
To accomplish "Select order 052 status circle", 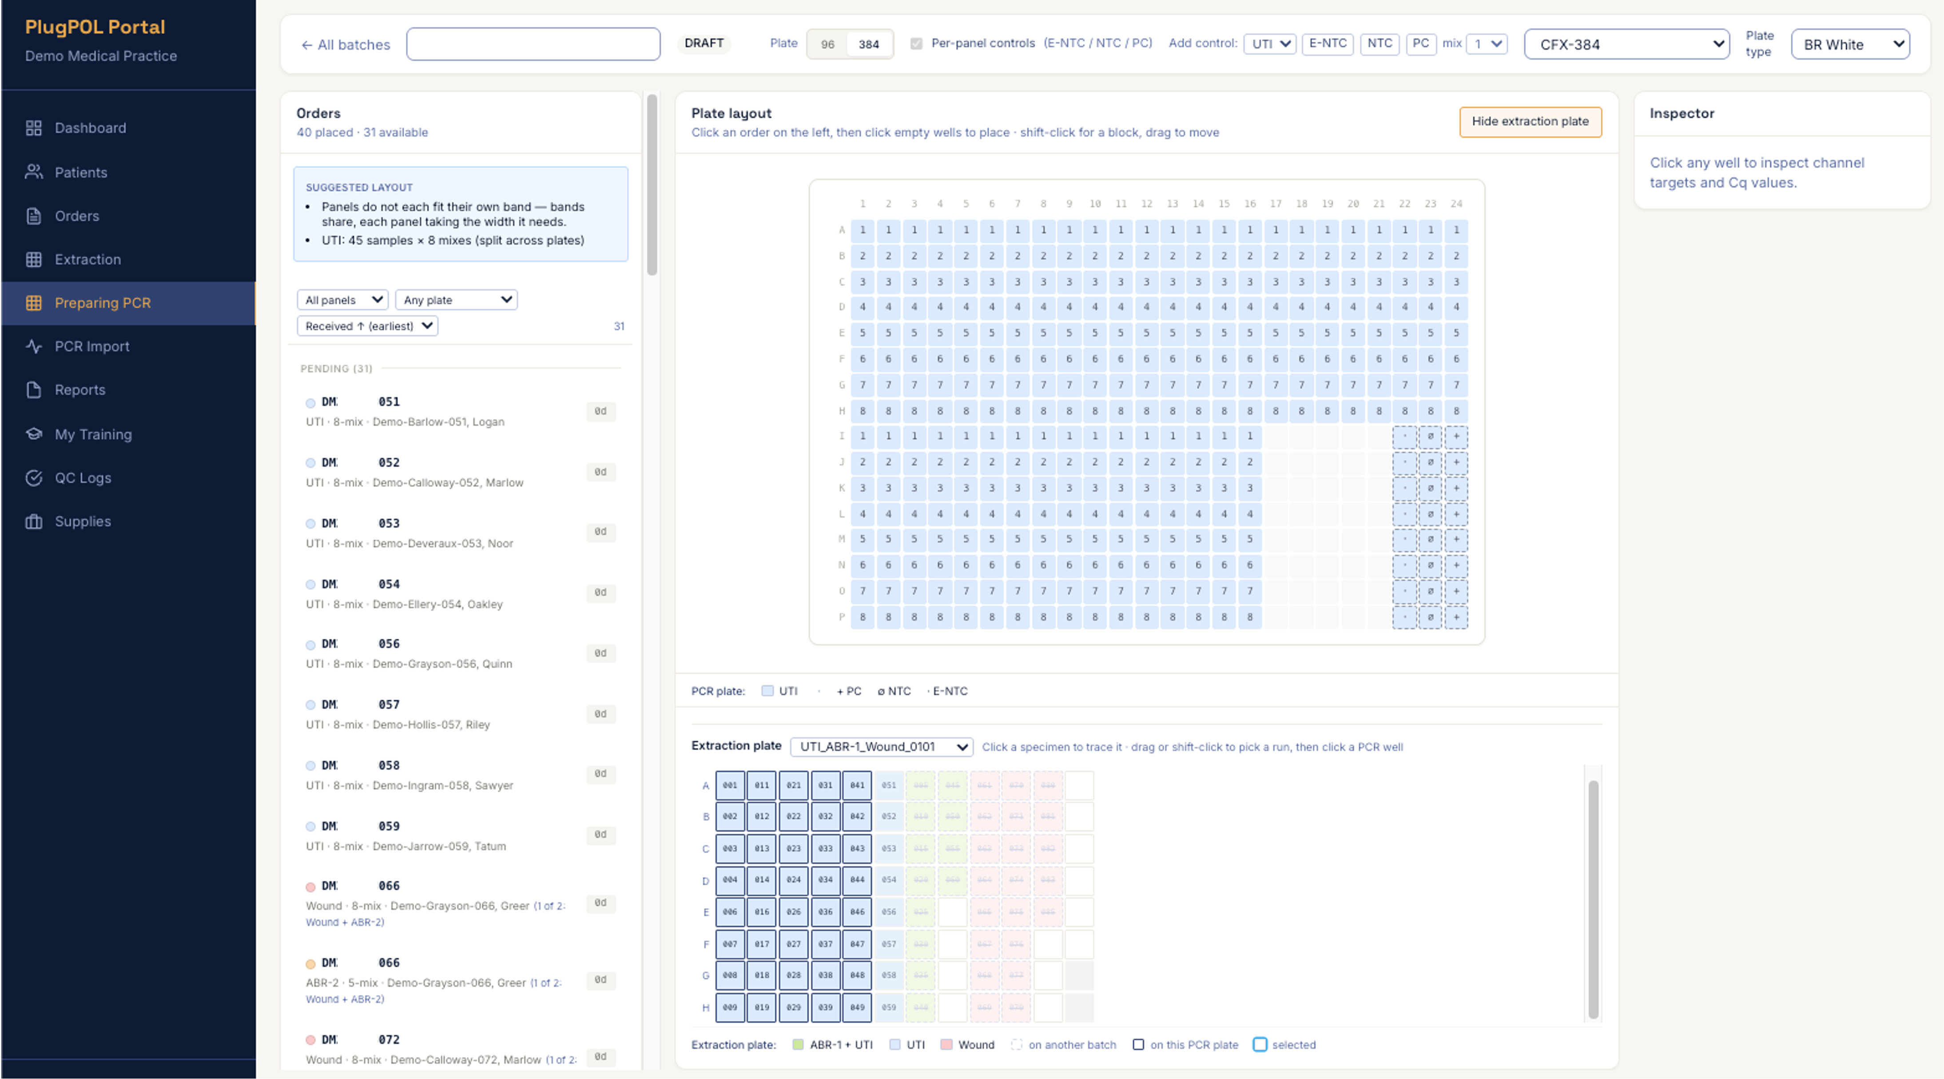I will click(x=310, y=463).
